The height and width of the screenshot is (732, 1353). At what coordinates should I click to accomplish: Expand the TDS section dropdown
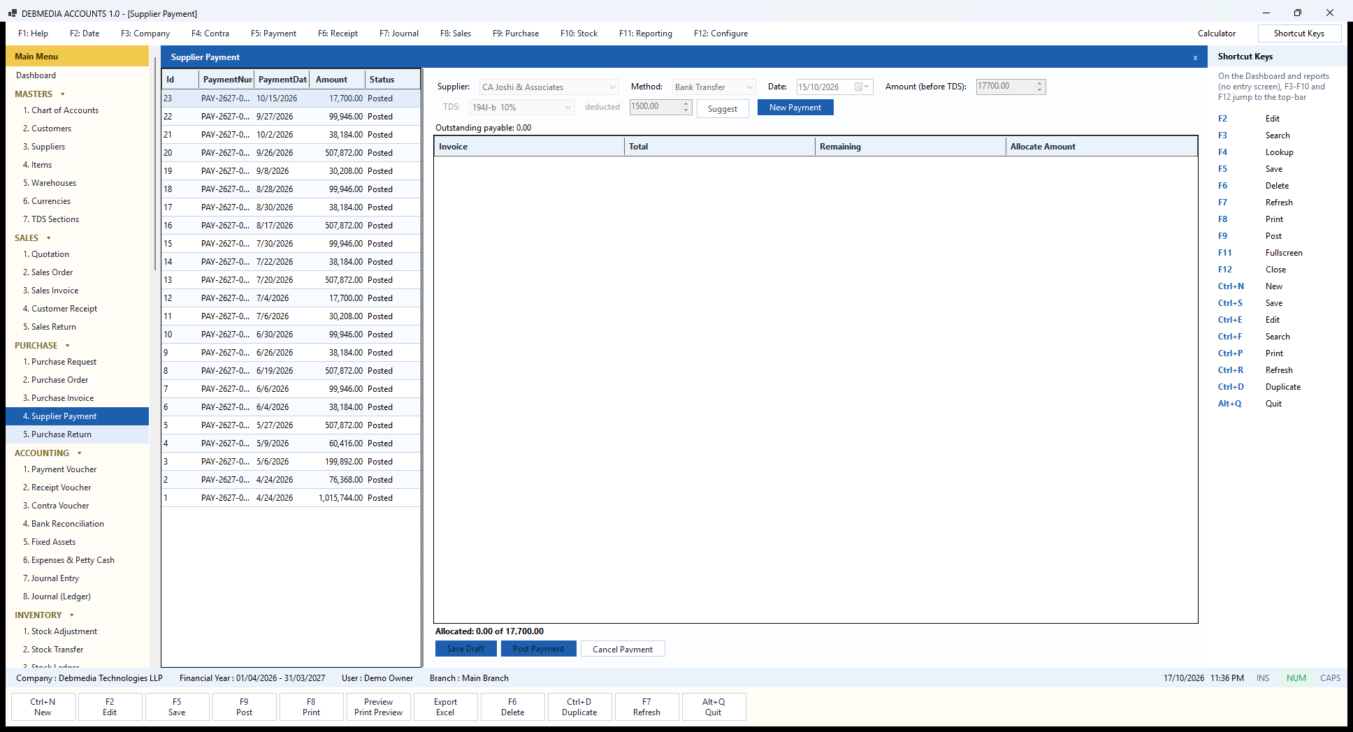coord(568,108)
